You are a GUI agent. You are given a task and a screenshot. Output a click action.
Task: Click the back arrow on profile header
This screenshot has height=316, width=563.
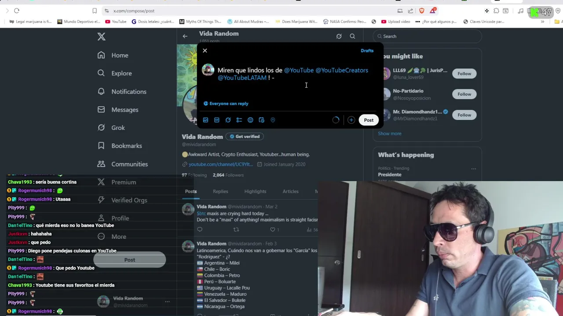pyautogui.click(x=185, y=36)
